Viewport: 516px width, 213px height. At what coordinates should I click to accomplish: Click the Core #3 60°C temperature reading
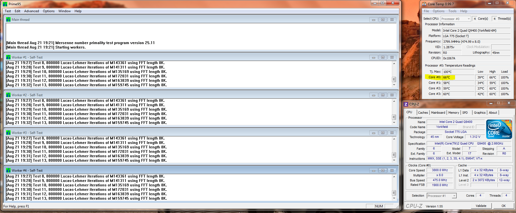click(458, 94)
